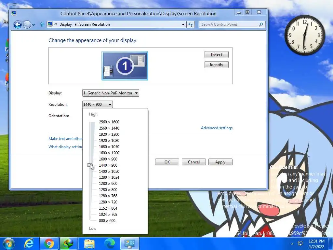
Task: Choose 1280 × 800 resolution
Action: click(x=108, y=190)
